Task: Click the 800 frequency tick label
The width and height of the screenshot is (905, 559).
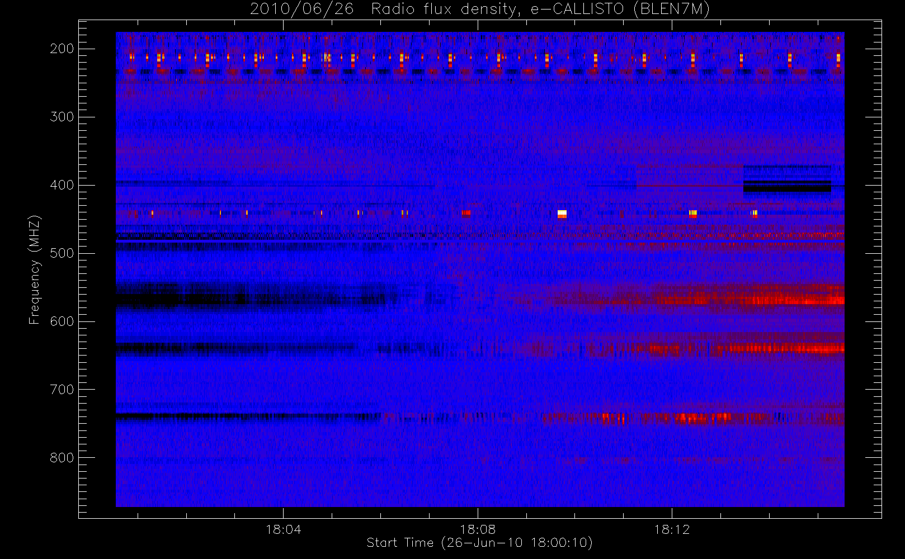Action: click(62, 458)
